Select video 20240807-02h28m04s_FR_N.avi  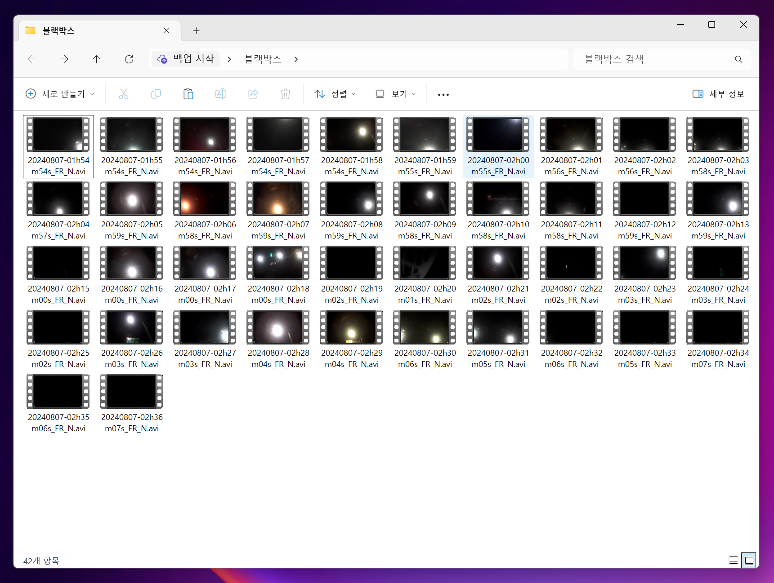click(278, 339)
